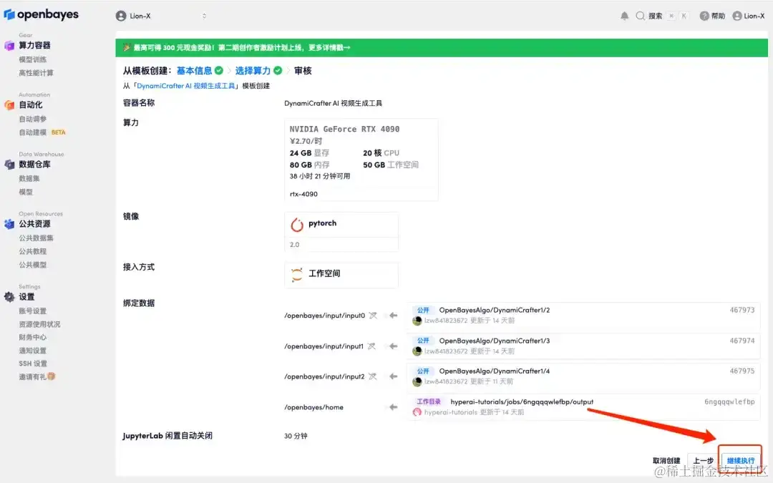Click the 工作空间 Jupyter icon
The width and height of the screenshot is (773, 483).
coord(297,275)
